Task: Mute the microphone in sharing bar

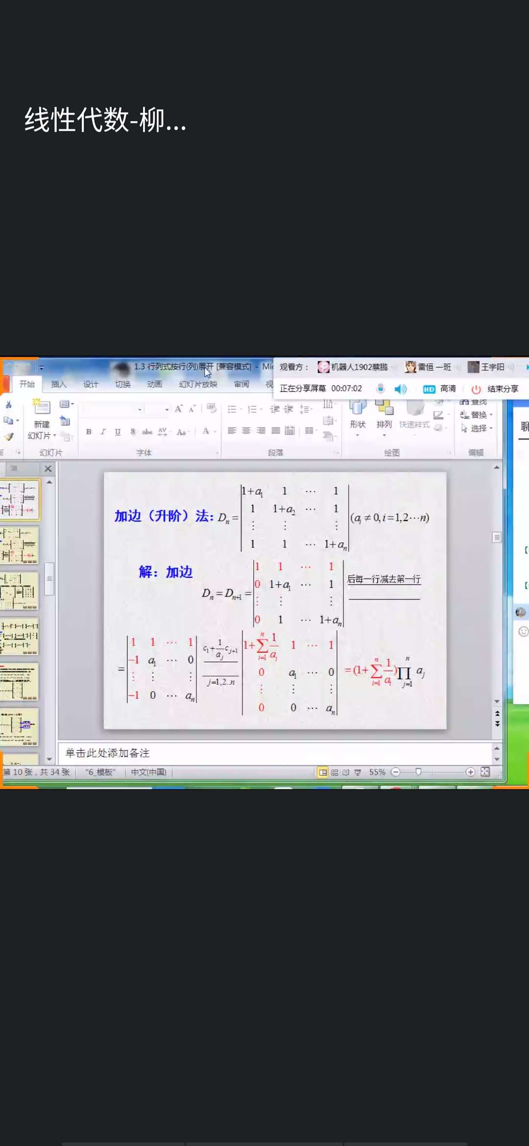Action: [x=380, y=389]
